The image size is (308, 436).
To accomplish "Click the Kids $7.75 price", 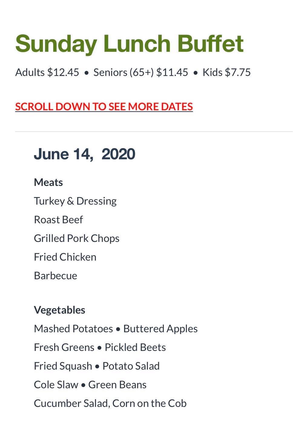I will pos(227,72).
